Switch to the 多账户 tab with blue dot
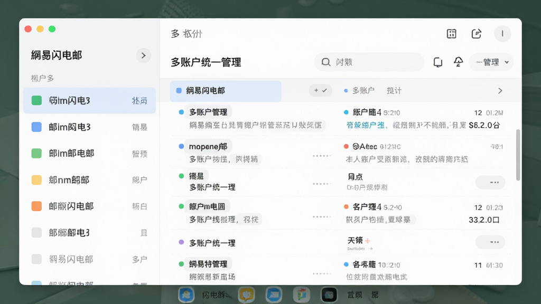 tap(359, 91)
